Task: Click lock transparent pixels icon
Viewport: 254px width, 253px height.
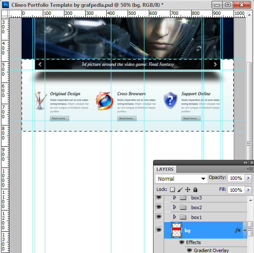Action: (172, 190)
